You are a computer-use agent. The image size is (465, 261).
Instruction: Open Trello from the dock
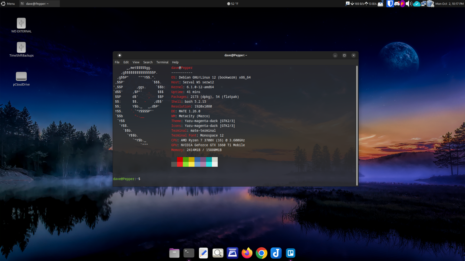click(290, 253)
